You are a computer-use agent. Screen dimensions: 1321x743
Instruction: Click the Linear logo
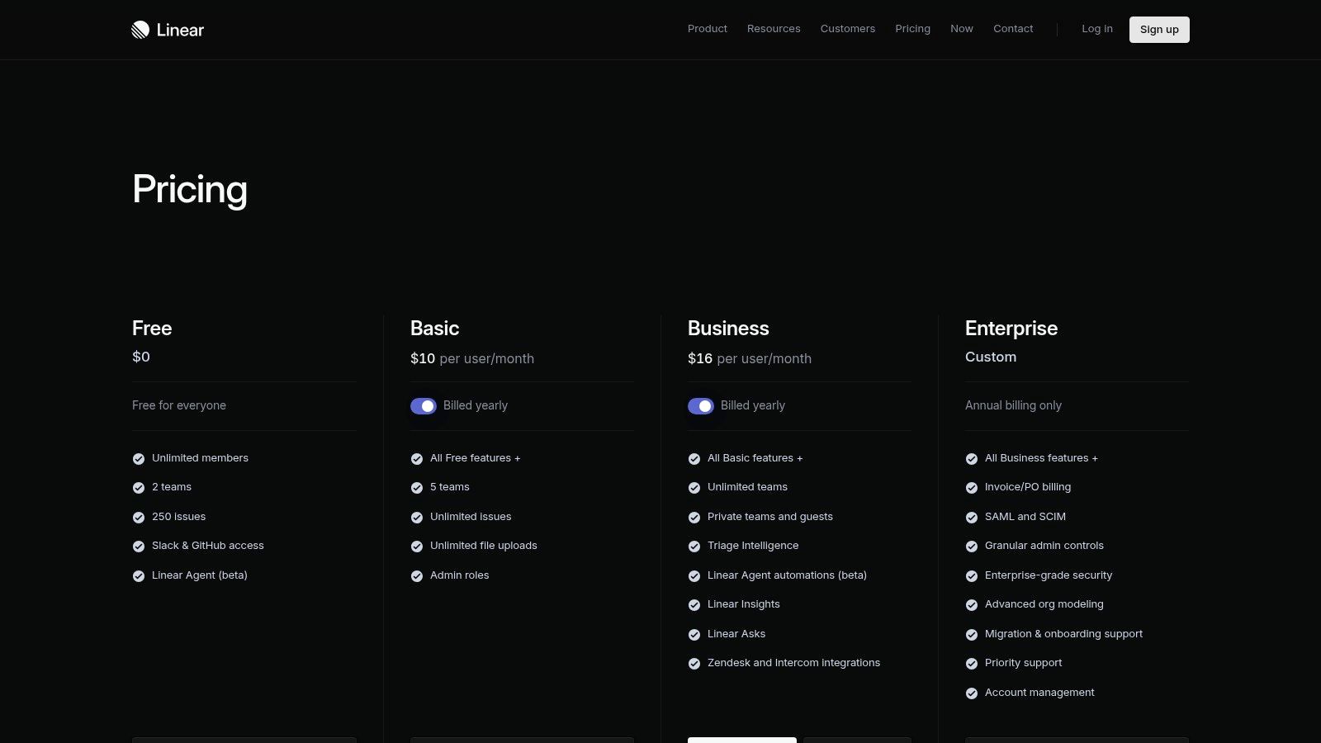pos(167,30)
